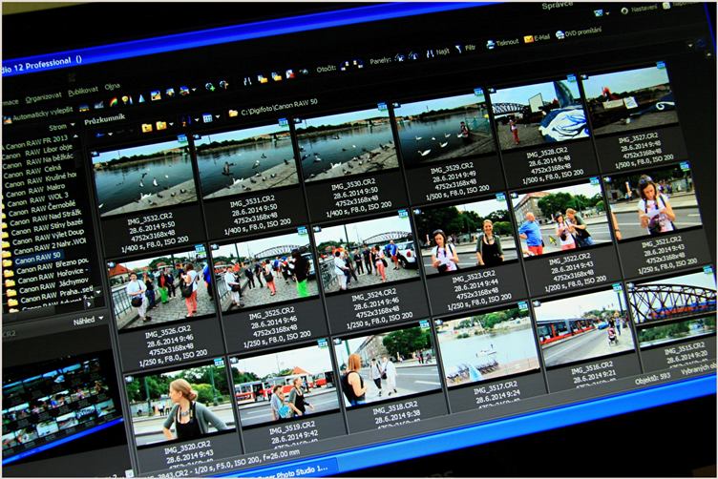The height and width of the screenshot is (479, 718).
Task: Click the DVD promítání disc icon
Action: 560,34
